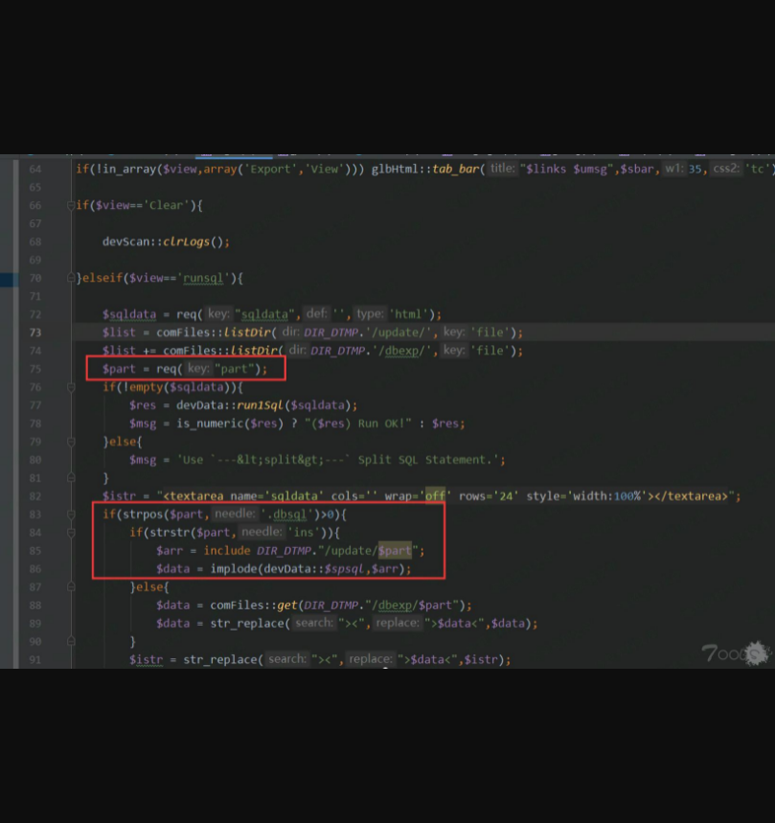This screenshot has height=823, width=775.
Task: Collapse the fold at if($view=='Clear') line
Action: click(x=72, y=205)
